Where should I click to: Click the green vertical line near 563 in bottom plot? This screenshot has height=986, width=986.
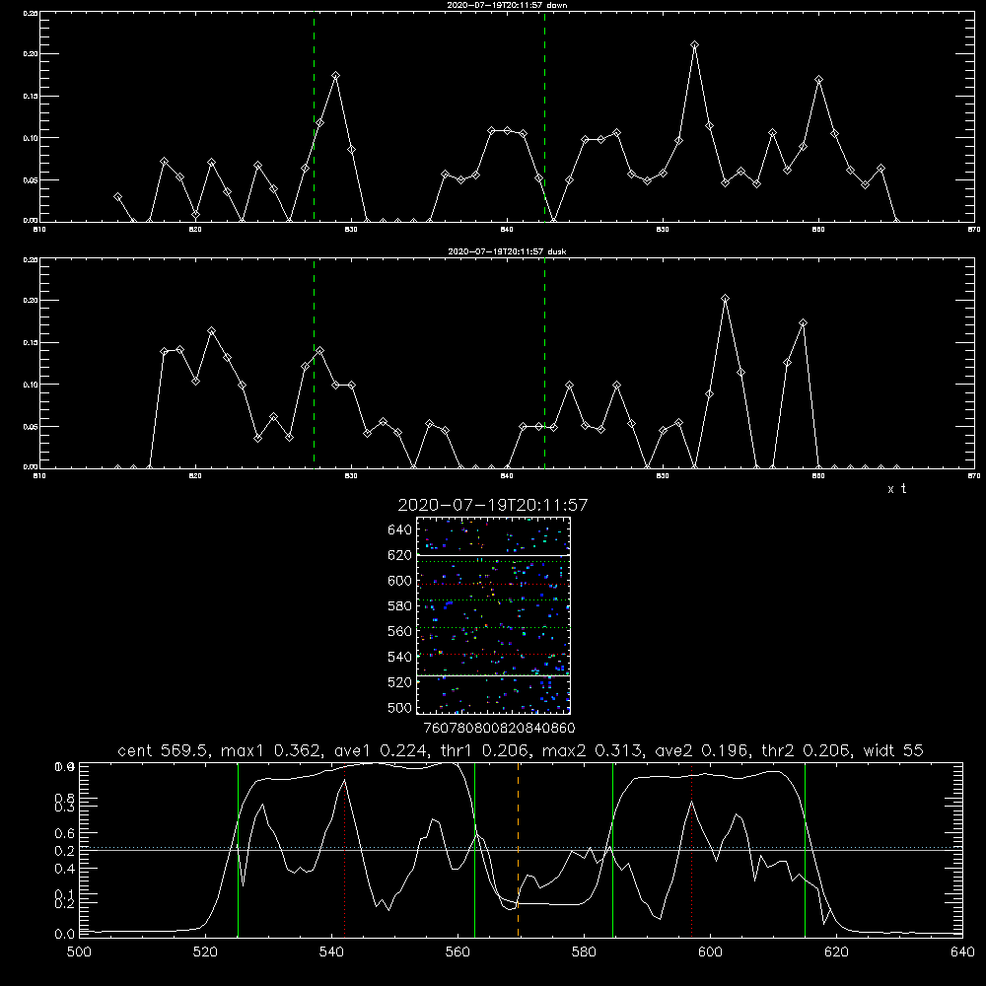tap(474, 850)
